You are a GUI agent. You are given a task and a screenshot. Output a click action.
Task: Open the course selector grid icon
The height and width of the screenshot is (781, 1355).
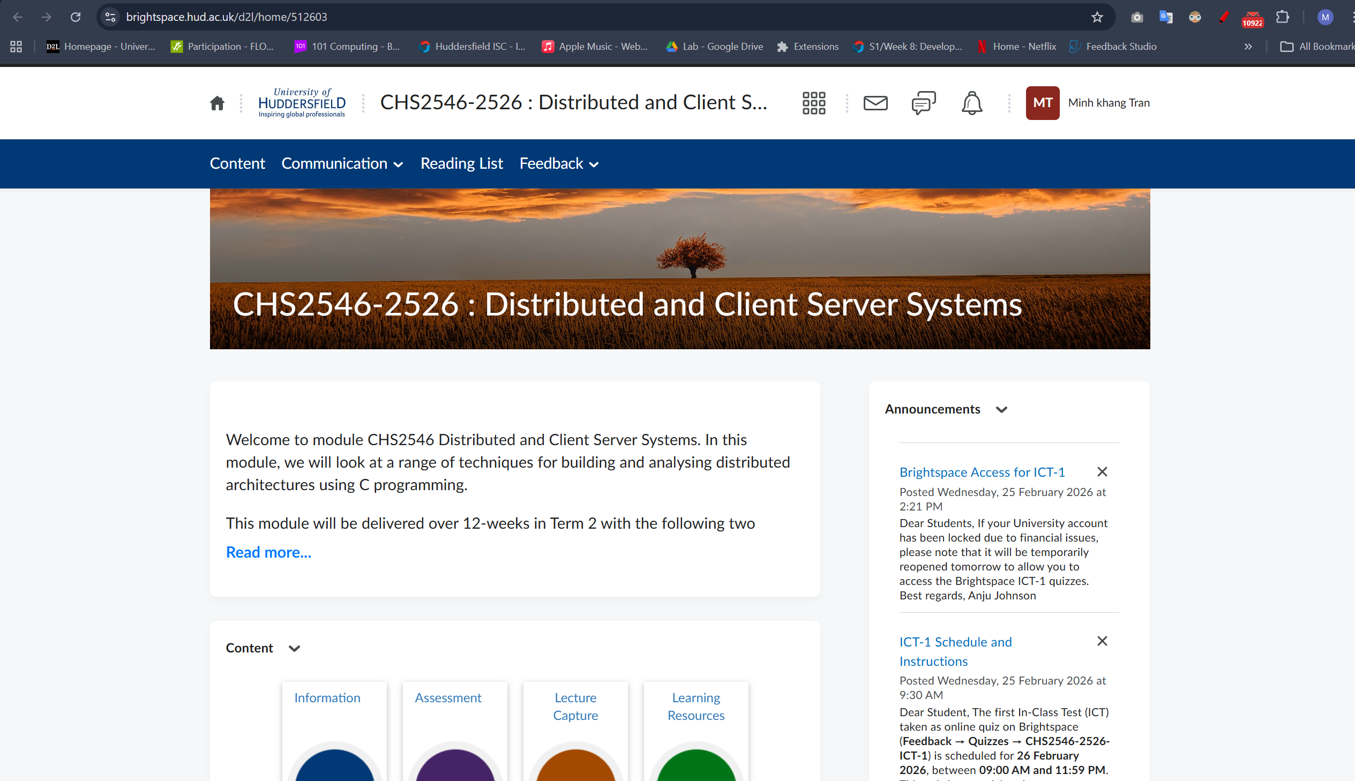[x=813, y=103]
